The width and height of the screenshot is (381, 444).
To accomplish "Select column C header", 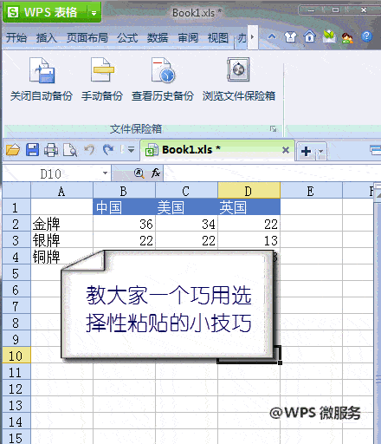I will tap(186, 191).
